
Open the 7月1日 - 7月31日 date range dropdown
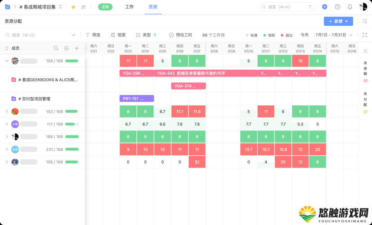pos(334,35)
